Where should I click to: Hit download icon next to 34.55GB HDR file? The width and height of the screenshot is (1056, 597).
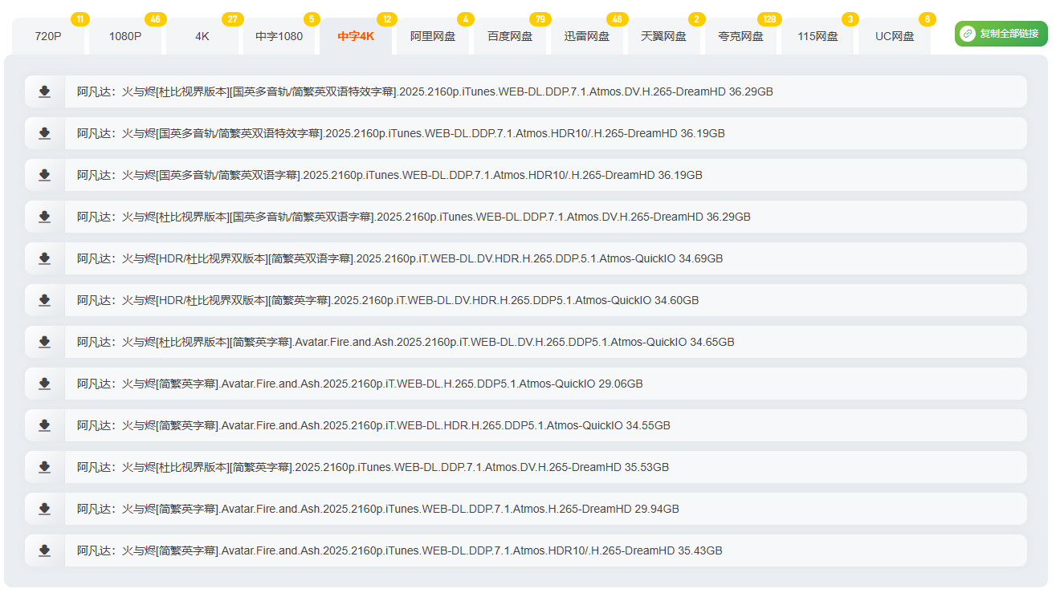point(45,425)
